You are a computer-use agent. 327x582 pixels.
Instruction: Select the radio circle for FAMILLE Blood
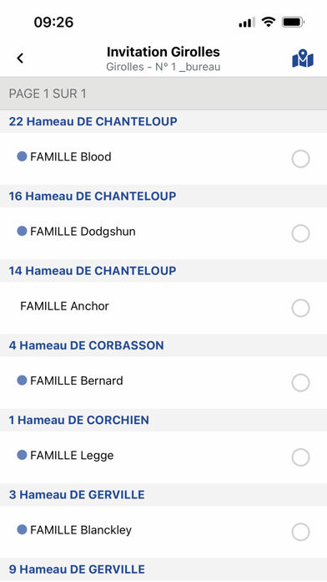[x=300, y=159]
